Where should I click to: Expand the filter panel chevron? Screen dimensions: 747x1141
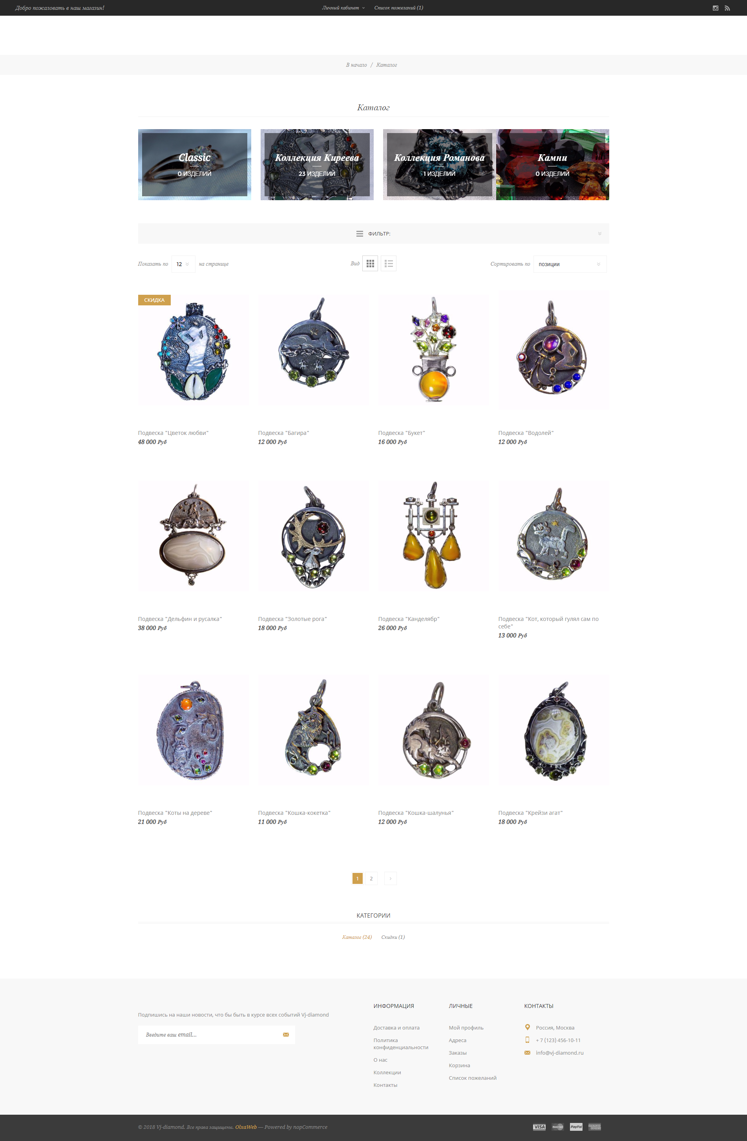tap(599, 234)
